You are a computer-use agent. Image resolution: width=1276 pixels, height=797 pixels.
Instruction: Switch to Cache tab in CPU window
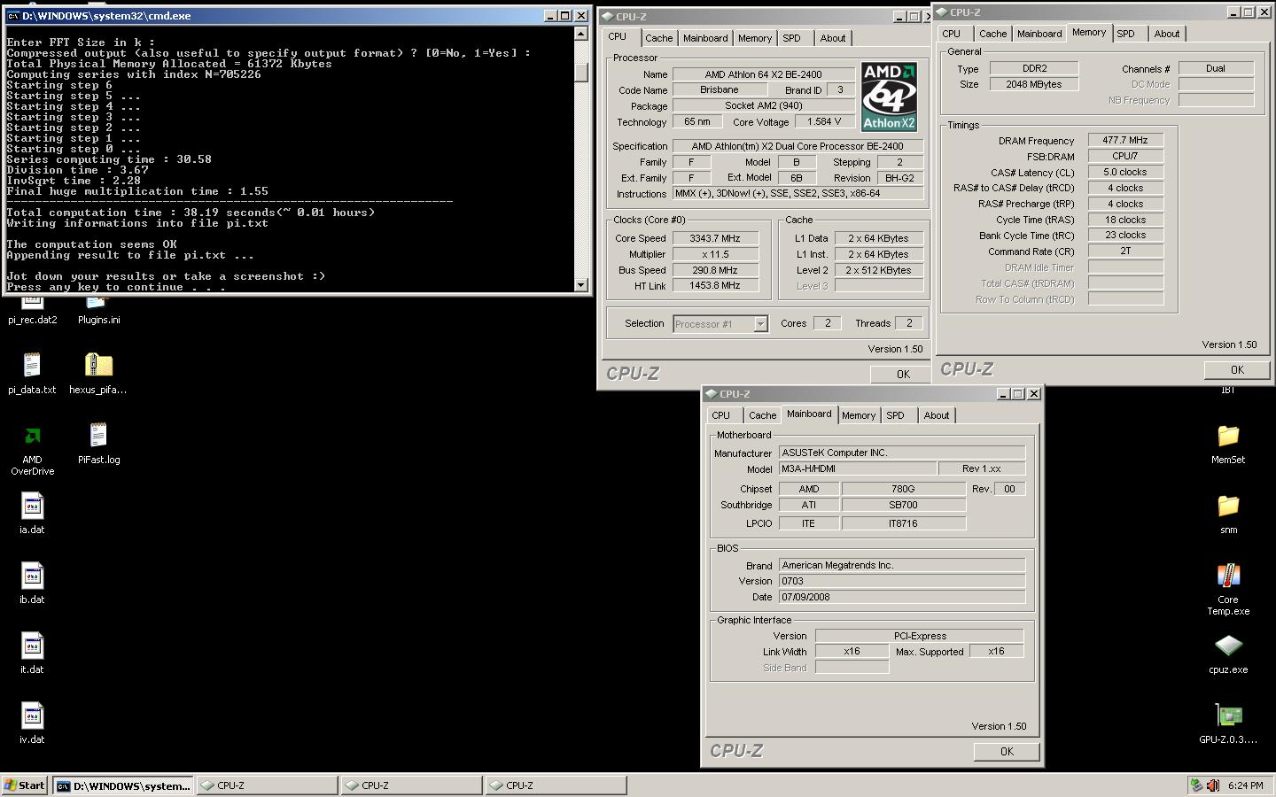658,38
